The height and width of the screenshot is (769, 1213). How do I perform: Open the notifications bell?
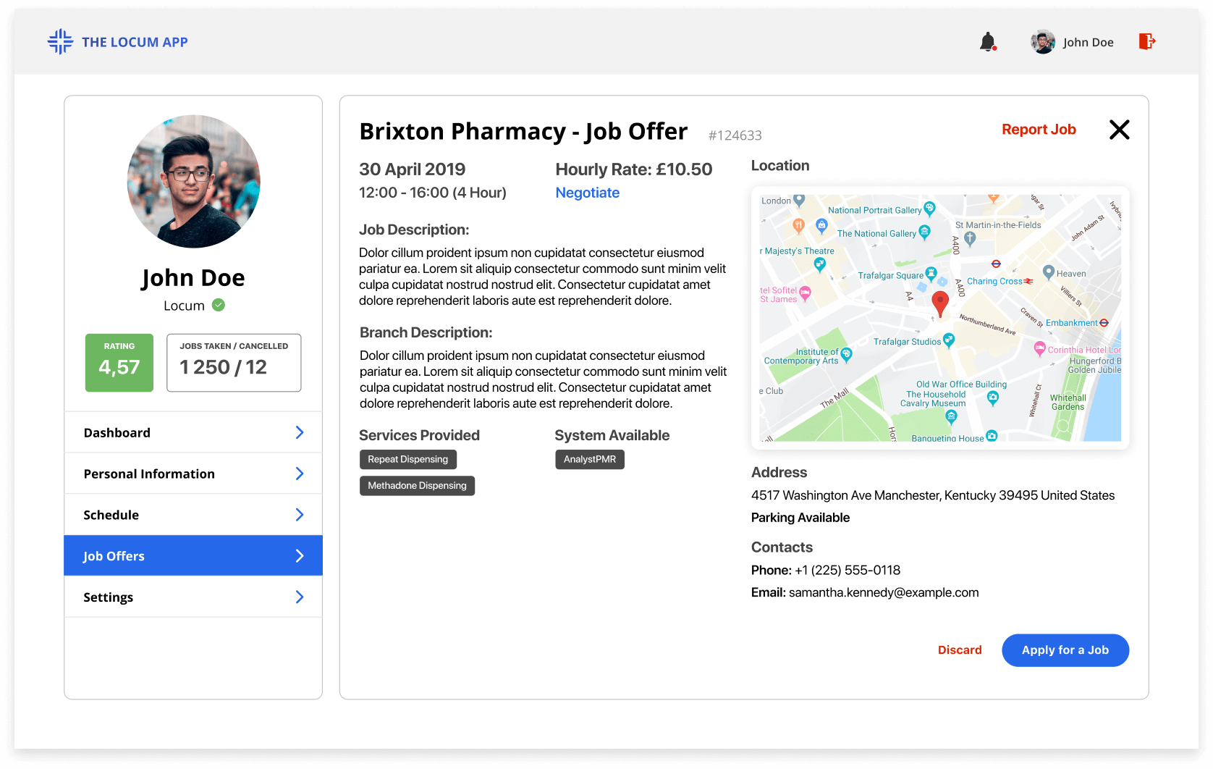pos(988,42)
